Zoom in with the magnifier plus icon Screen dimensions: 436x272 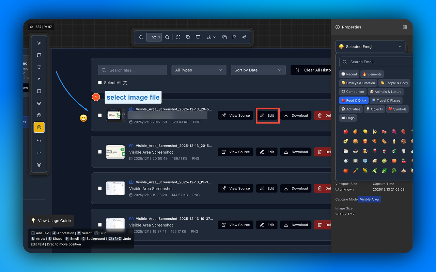(167, 37)
